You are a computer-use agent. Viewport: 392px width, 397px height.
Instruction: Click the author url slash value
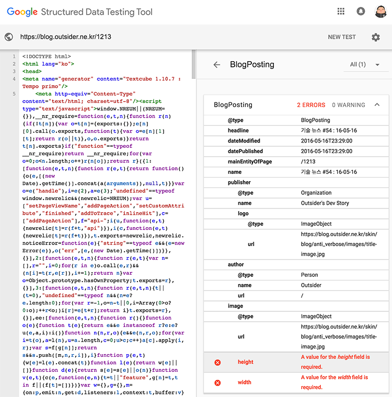(x=302, y=296)
